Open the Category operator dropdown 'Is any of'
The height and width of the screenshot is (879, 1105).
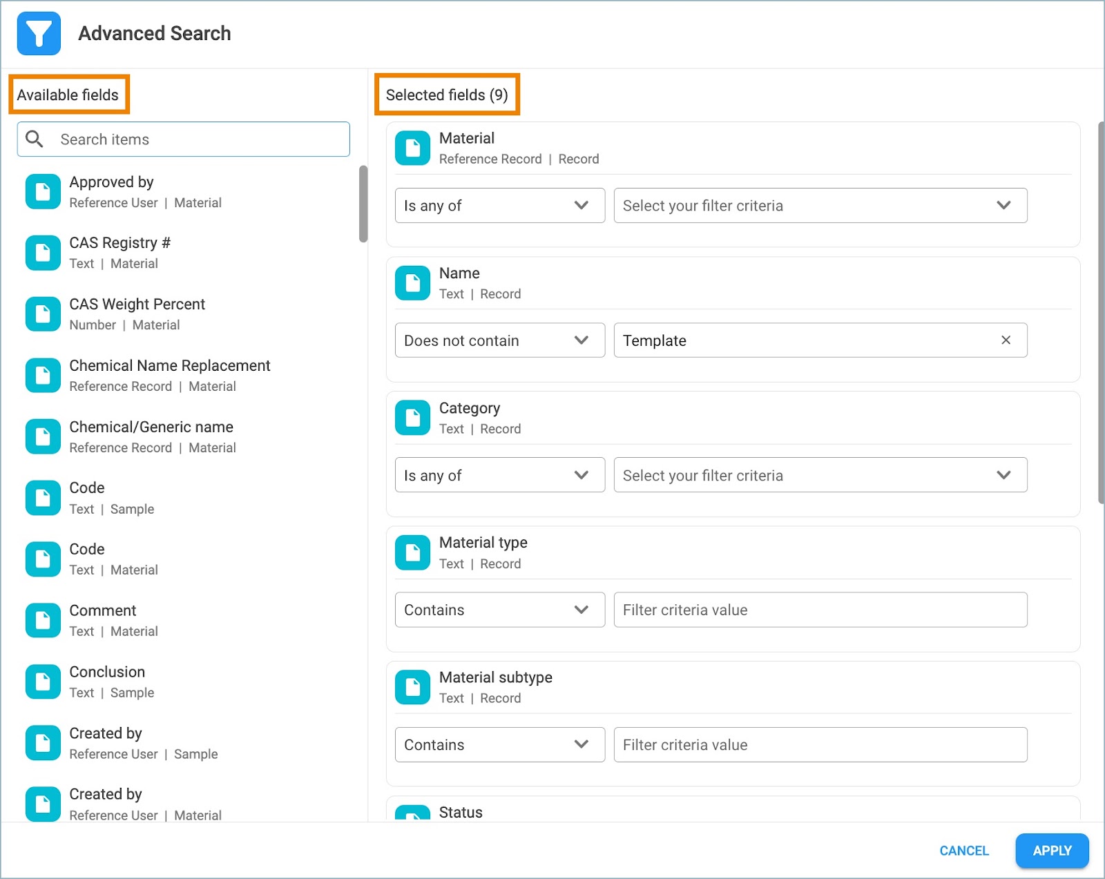(500, 474)
